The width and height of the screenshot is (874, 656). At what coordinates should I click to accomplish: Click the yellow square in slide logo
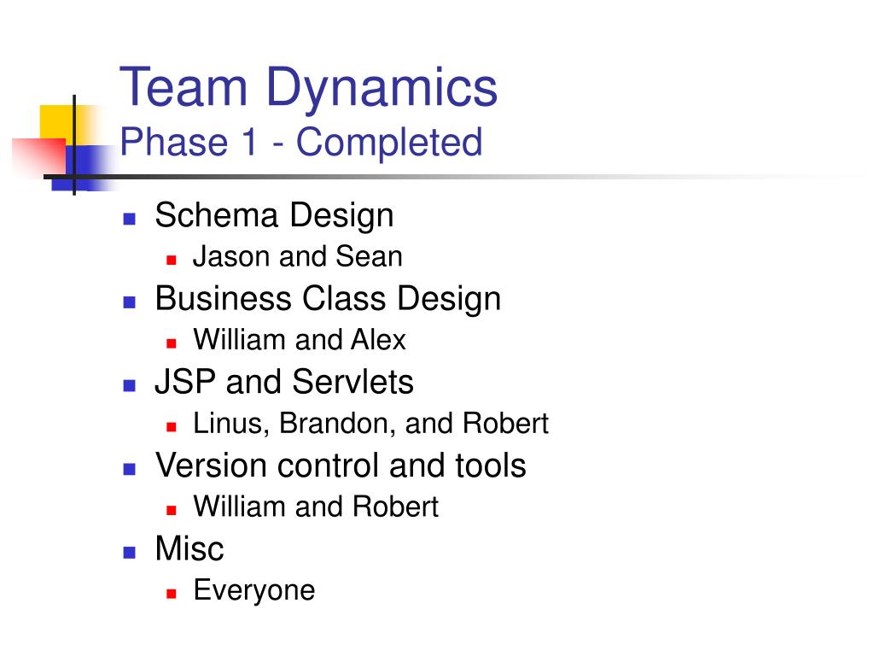tap(63, 124)
